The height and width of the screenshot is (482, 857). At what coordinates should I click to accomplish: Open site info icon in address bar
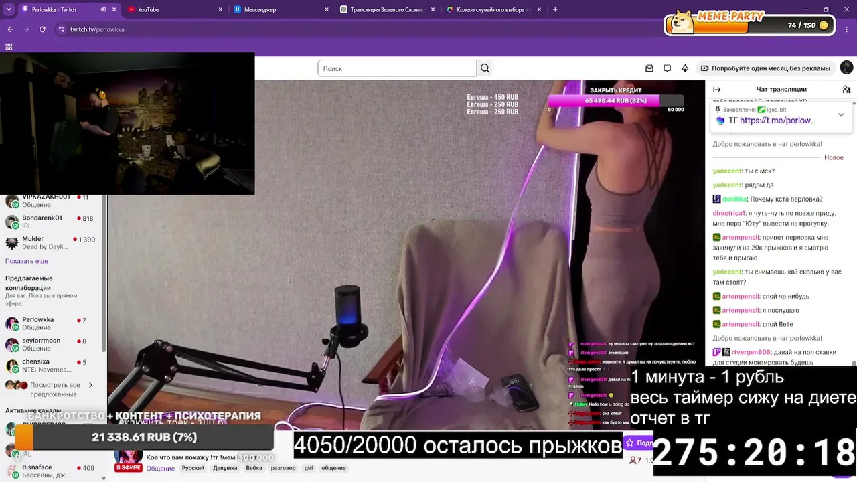(x=62, y=29)
